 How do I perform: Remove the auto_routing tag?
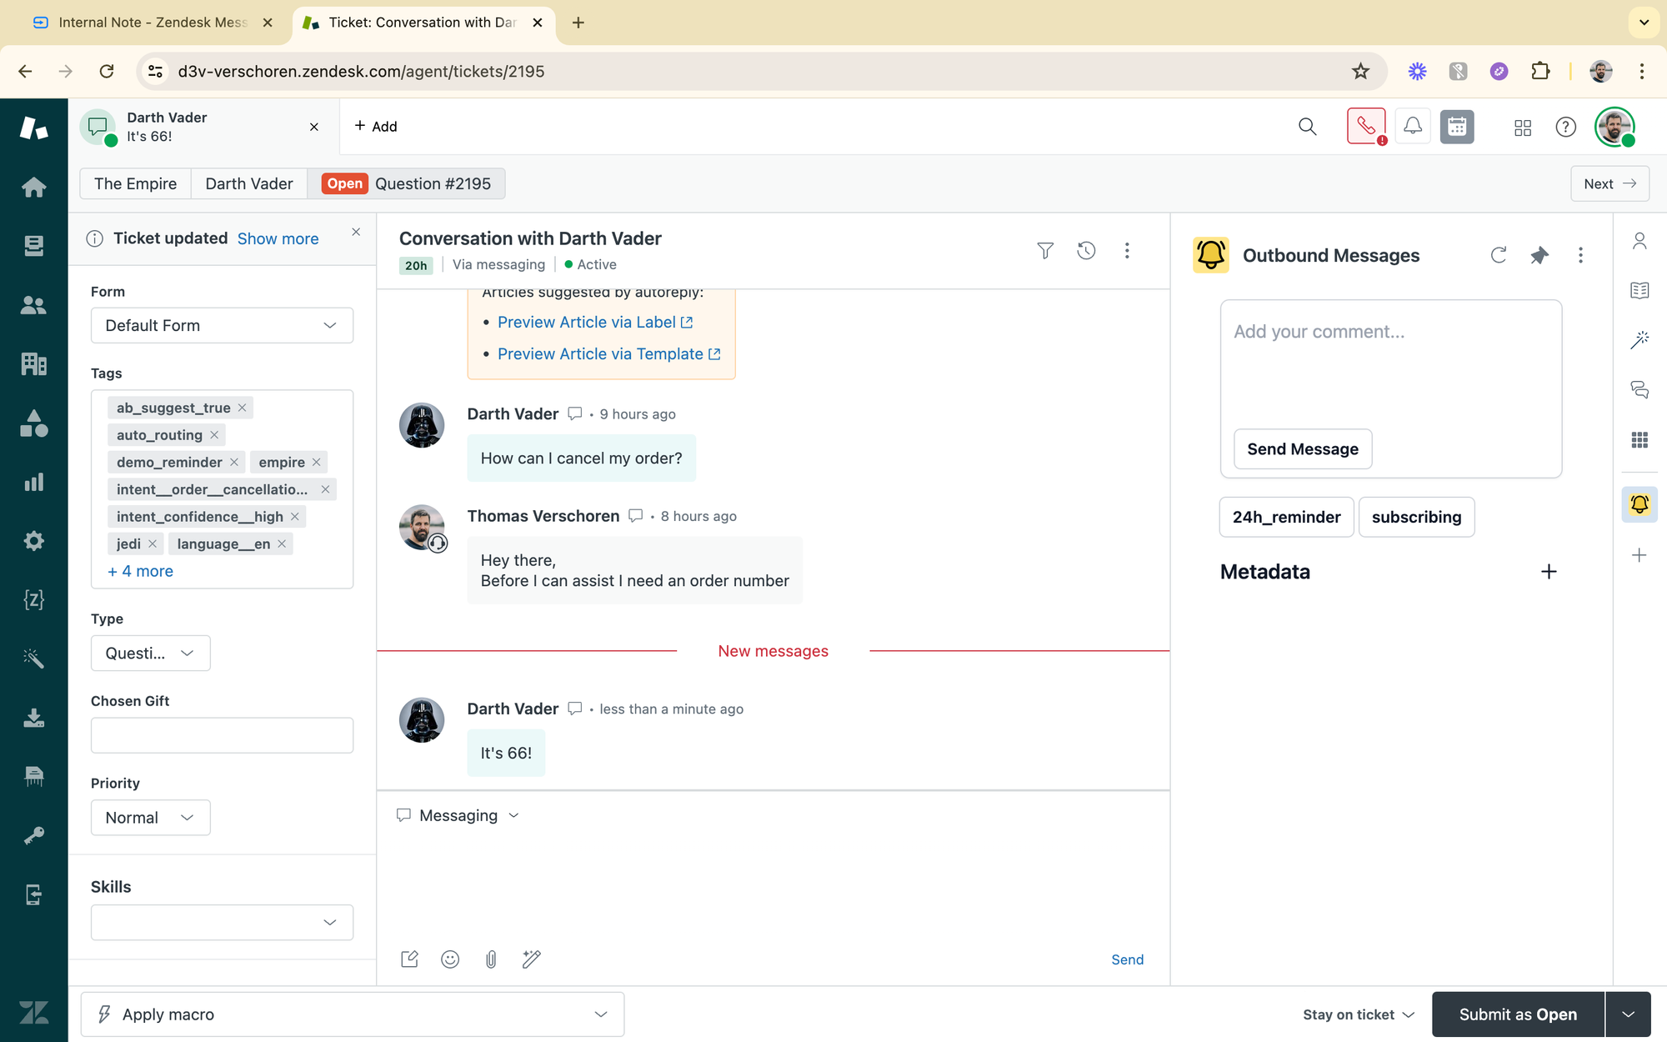point(214,435)
